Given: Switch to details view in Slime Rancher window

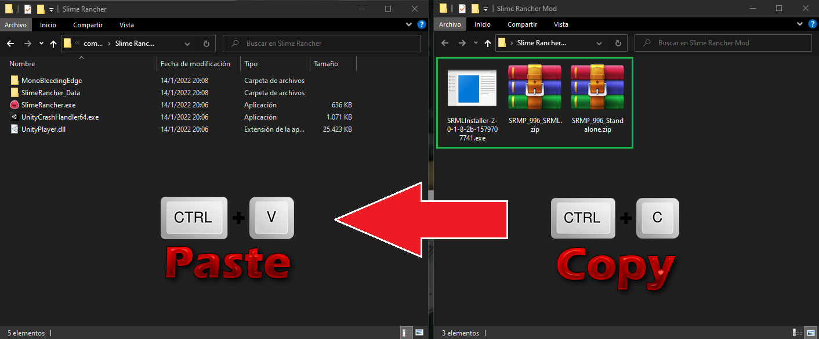Looking at the screenshot, I should click(x=405, y=333).
